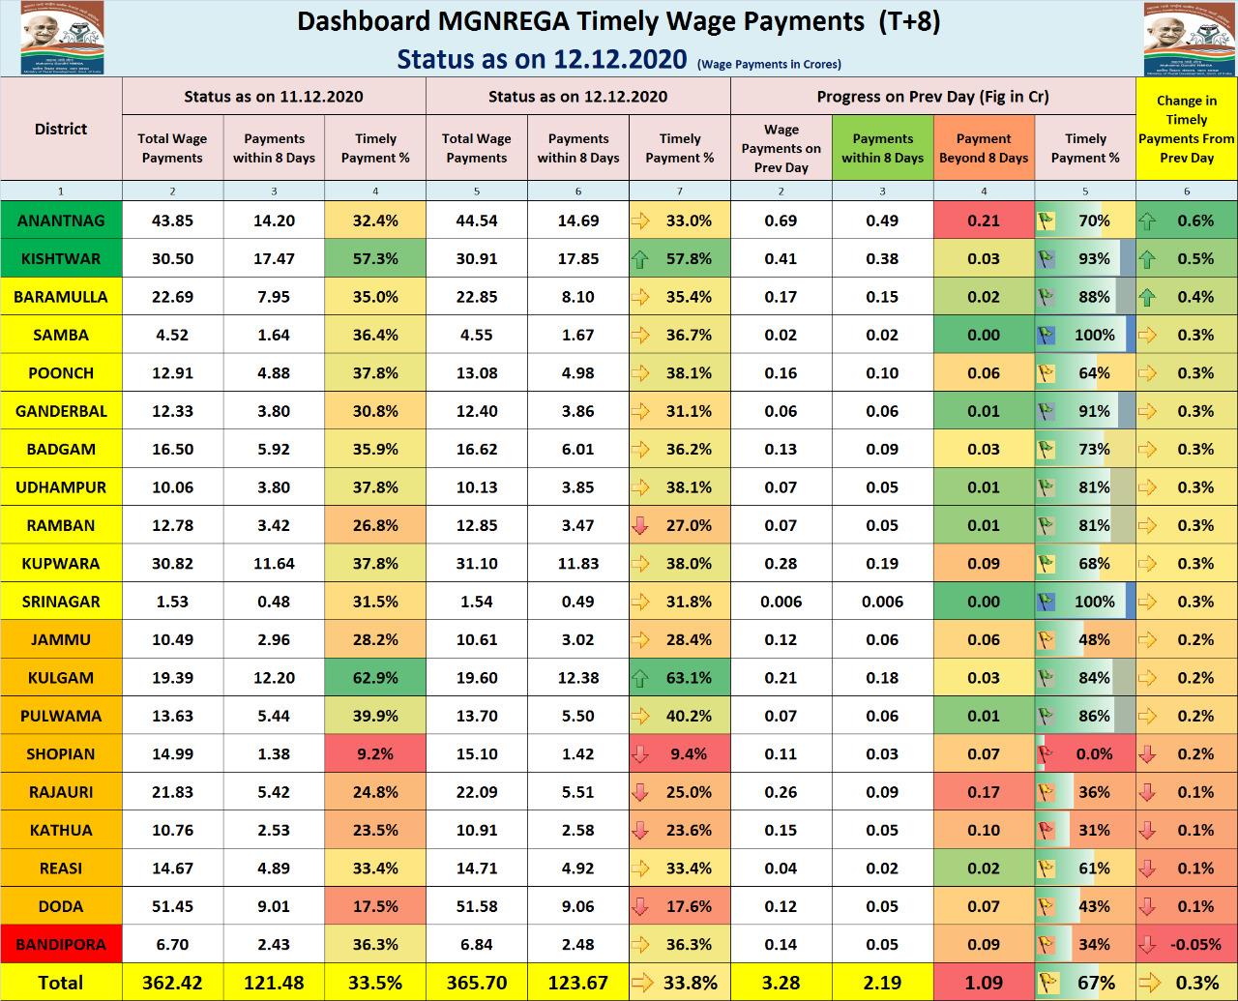Screen dimensions: 1238x1001
Task: Click the flag icon in KISHTWAR 93% cell
Action: pyautogui.click(x=1046, y=259)
